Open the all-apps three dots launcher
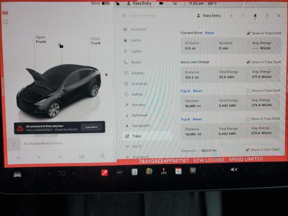 click(x=119, y=172)
